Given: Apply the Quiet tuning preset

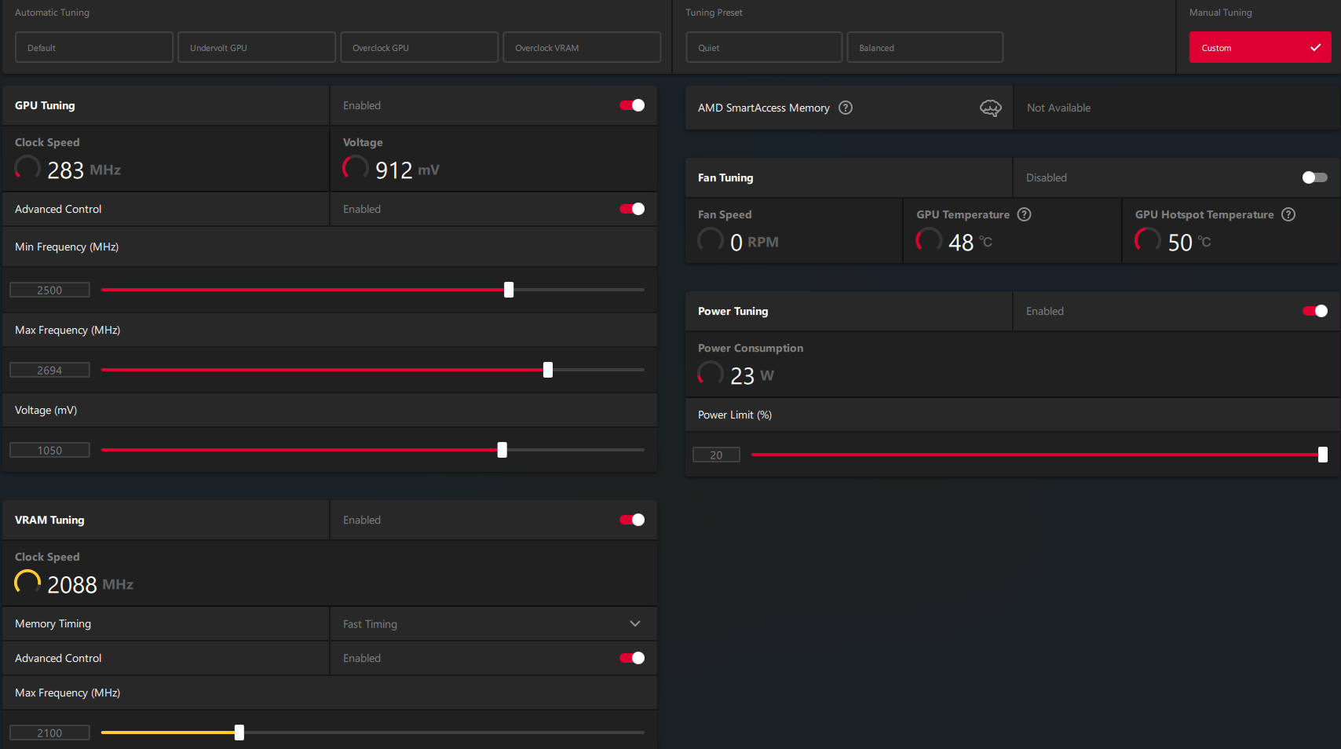Looking at the screenshot, I should 764,47.
